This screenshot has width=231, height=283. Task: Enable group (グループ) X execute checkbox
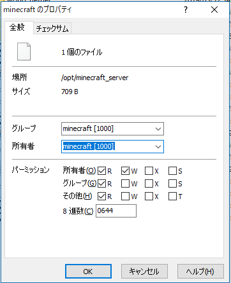click(x=149, y=184)
